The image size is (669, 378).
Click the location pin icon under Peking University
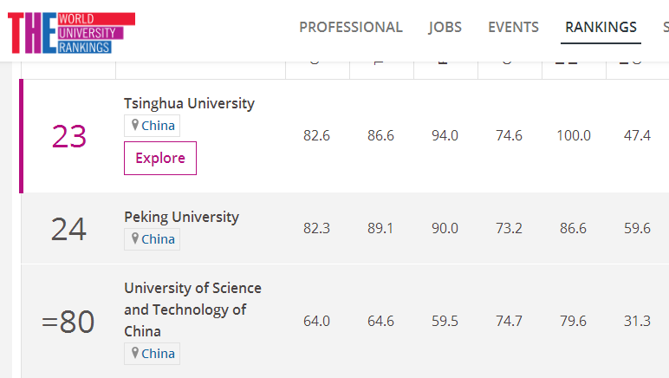point(135,238)
